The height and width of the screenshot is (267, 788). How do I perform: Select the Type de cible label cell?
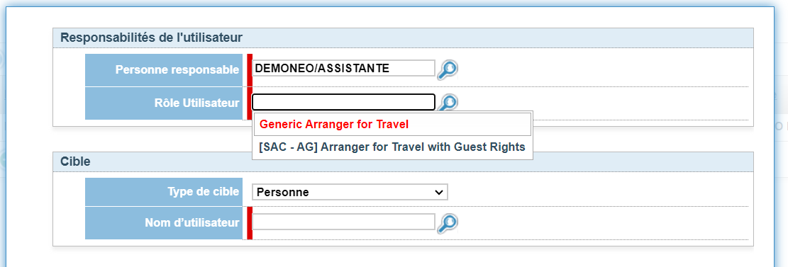click(x=164, y=192)
